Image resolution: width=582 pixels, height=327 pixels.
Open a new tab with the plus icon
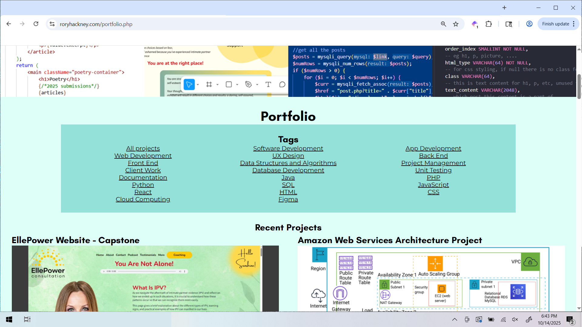tap(504, 8)
